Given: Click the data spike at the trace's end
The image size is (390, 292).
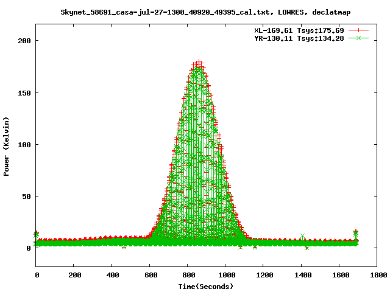Looking at the screenshot, I should (356, 235).
